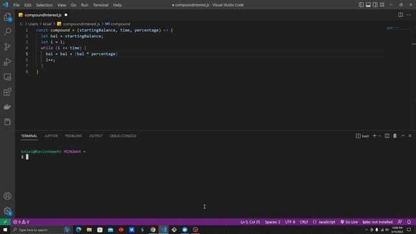Switch to the OUTPUT panel tab

[96, 136]
